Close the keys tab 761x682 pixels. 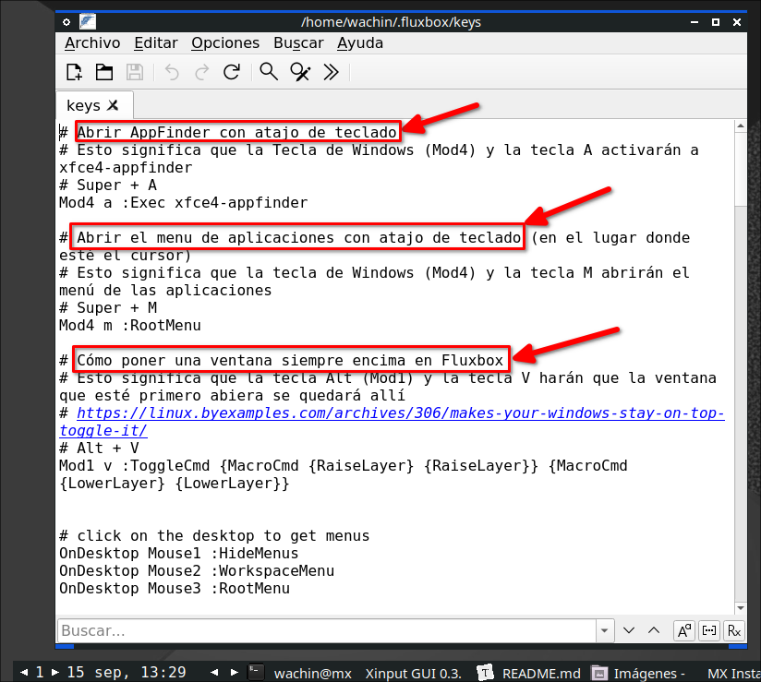tap(113, 105)
